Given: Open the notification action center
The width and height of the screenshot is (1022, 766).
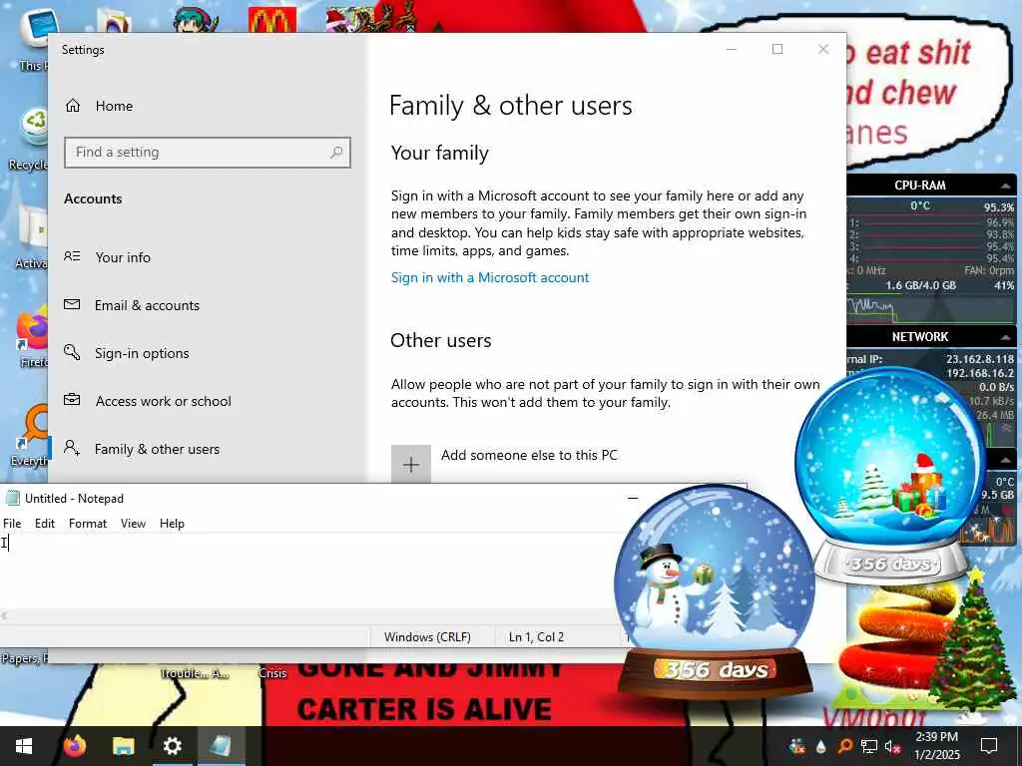Looking at the screenshot, I should [989, 746].
